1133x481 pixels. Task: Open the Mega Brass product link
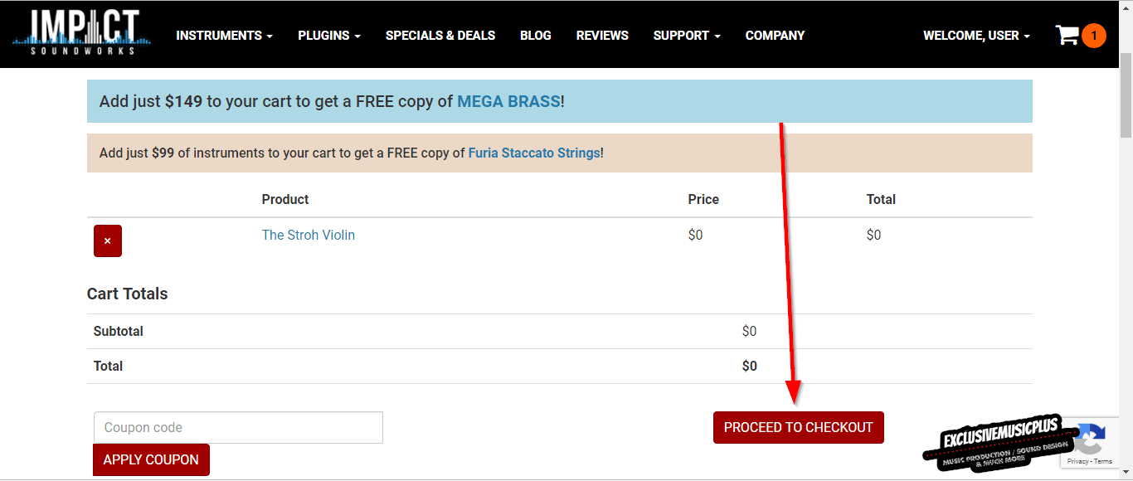[x=509, y=101]
